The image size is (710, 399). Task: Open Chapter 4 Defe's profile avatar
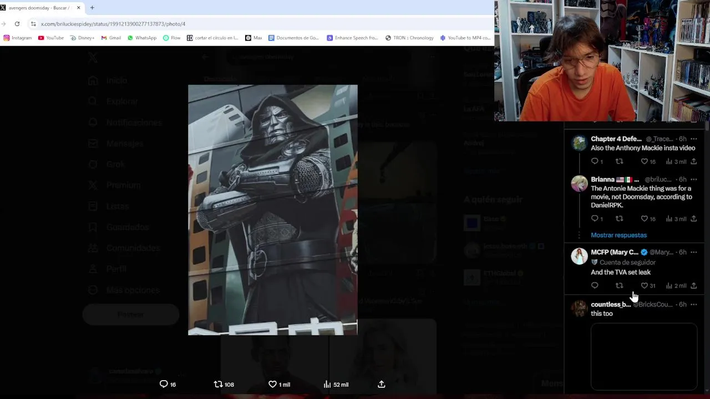(x=579, y=143)
